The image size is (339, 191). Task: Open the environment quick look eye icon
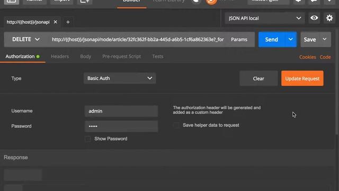coord(314,18)
